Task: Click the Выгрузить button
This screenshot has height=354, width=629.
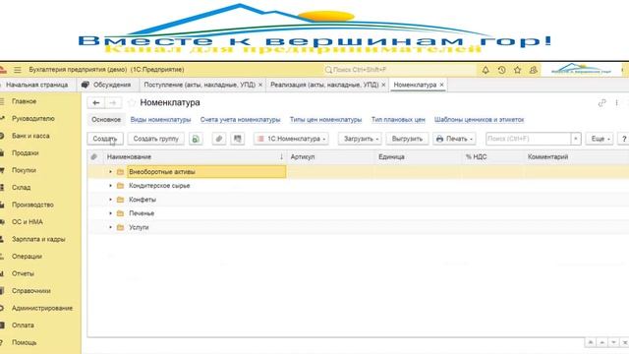Action: [x=407, y=139]
